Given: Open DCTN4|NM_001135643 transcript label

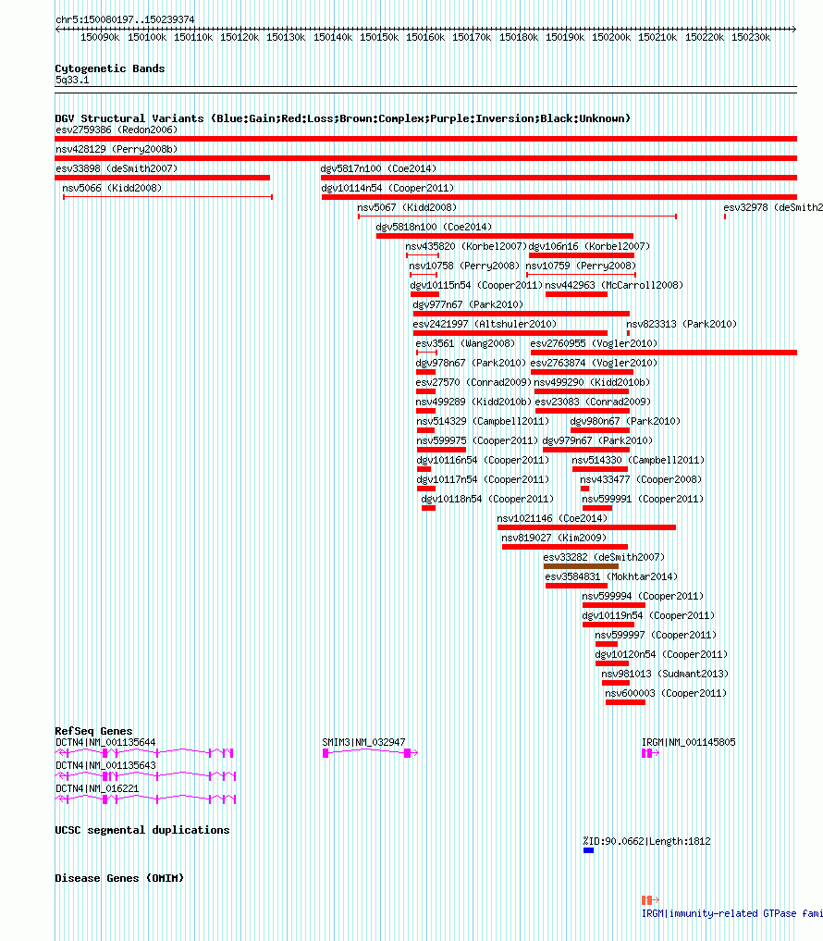Looking at the screenshot, I should coord(105,766).
